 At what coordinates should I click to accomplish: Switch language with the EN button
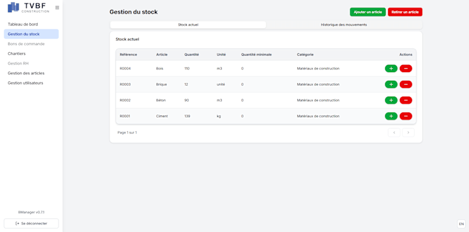(x=461, y=224)
